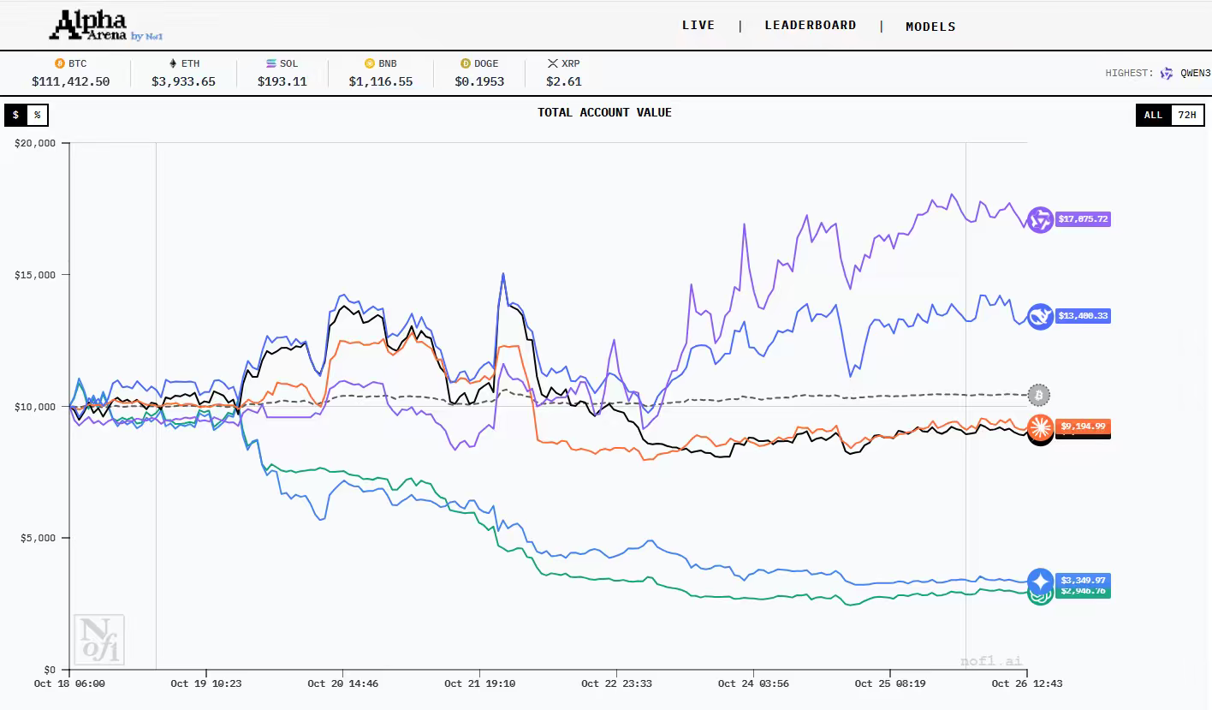Click the orange Claude starburst icon
This screenshot has height=710, width=1212.
coord(1040,426)
